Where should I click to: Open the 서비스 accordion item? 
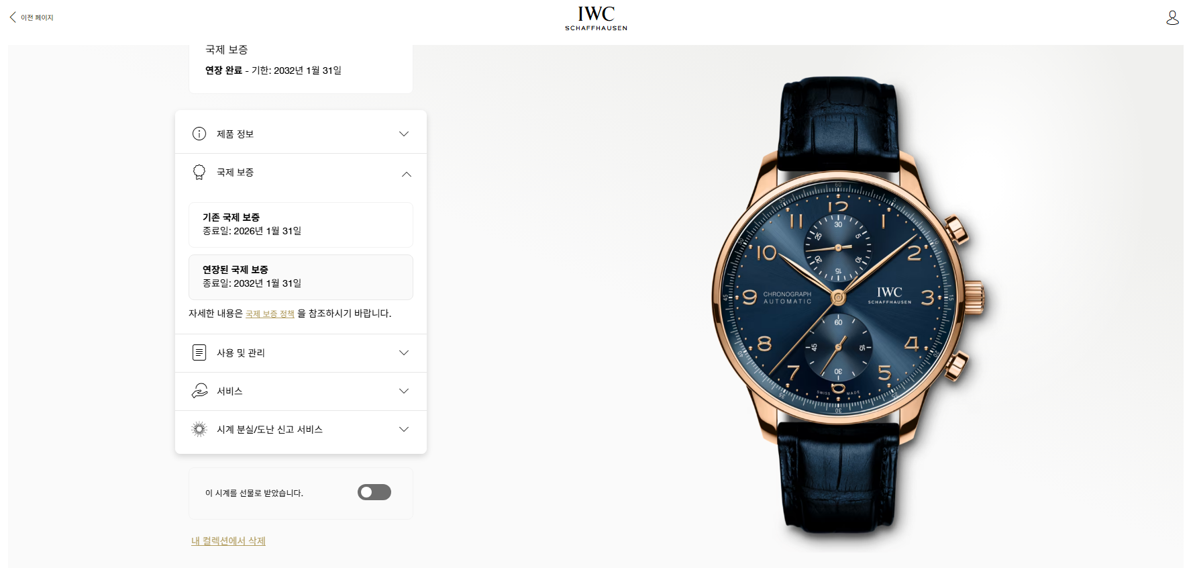pos(301,391)
